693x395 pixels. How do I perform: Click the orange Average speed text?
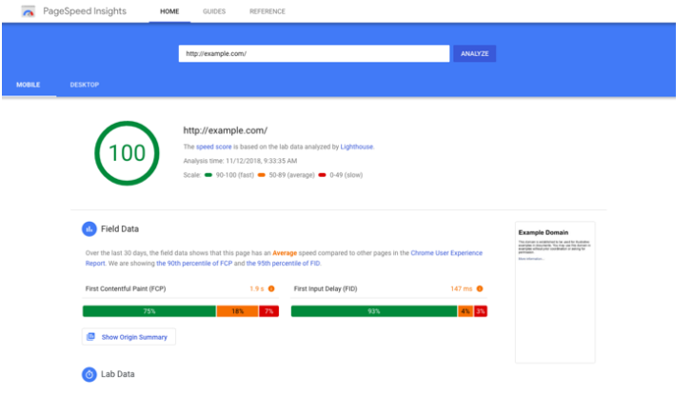point(285,253)
